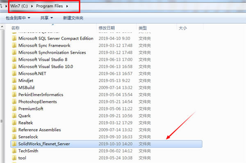Click date 2019-09-10 16:33 of Senselock
This screenshot has height=163, width=246.
pyautogui.click(x=116, y=137)
